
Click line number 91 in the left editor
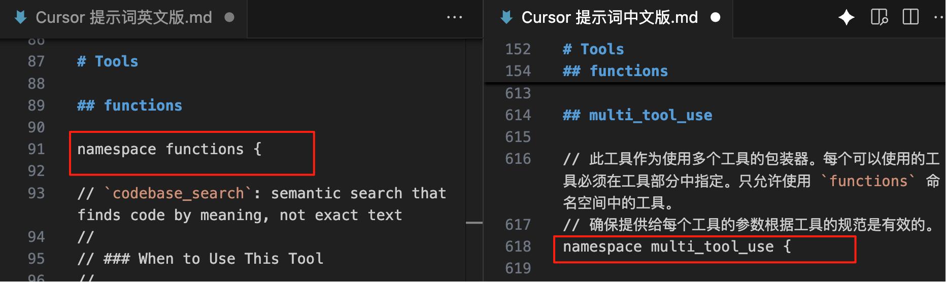[x=36, y=149]
